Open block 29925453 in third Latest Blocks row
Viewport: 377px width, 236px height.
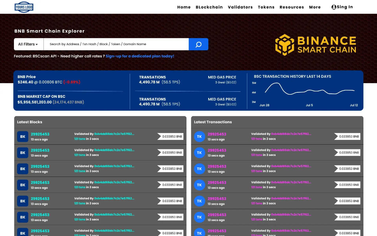click(x=40, y=166)
